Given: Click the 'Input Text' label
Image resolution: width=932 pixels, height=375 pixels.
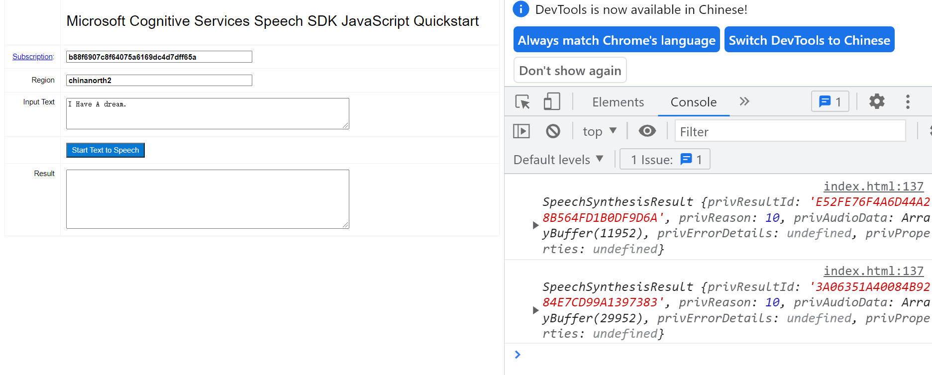Looking at the screenshot, I should point(39,102).
